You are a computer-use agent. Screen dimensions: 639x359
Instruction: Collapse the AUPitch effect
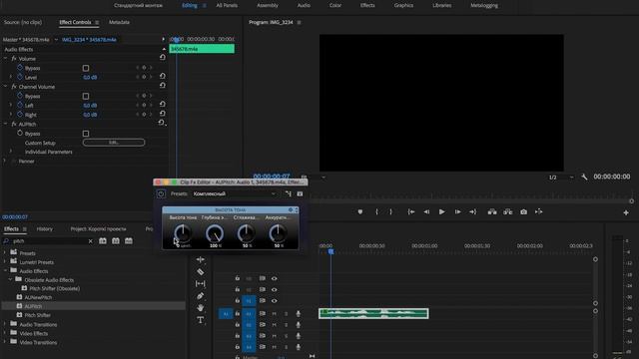5,124
